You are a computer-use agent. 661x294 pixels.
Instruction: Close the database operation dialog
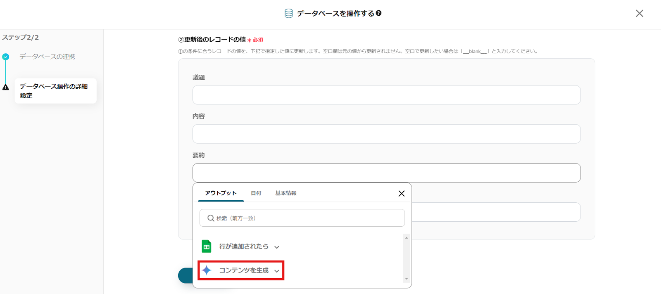(640, 13)
